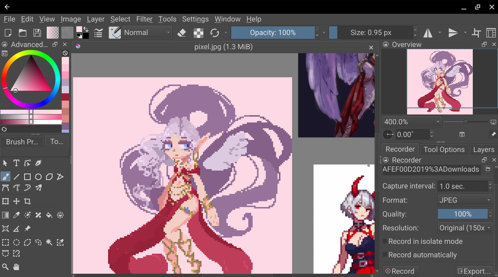Select the Text tool in the toolbox

16,163
